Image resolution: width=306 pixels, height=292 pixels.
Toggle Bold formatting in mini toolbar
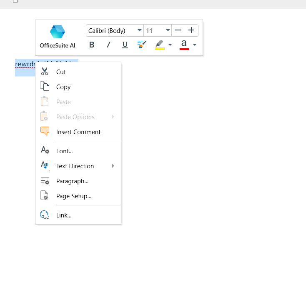(x=92, y=45)
